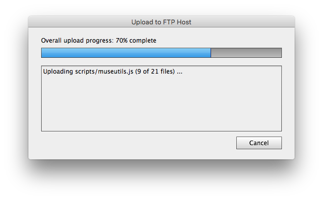Click the word 'Uploading' in status log
This screenshot has width=323, height=200.
(x=58, y=72)
